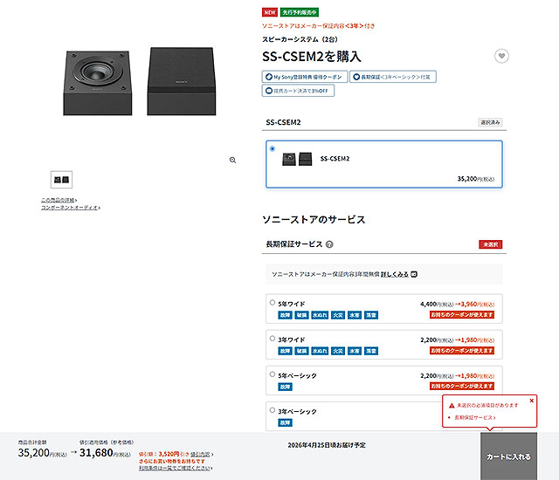Click the 長期保証<3年ベーシック>付属 badge
Viewport: 559px width, 480px height.
click(393, 77)
